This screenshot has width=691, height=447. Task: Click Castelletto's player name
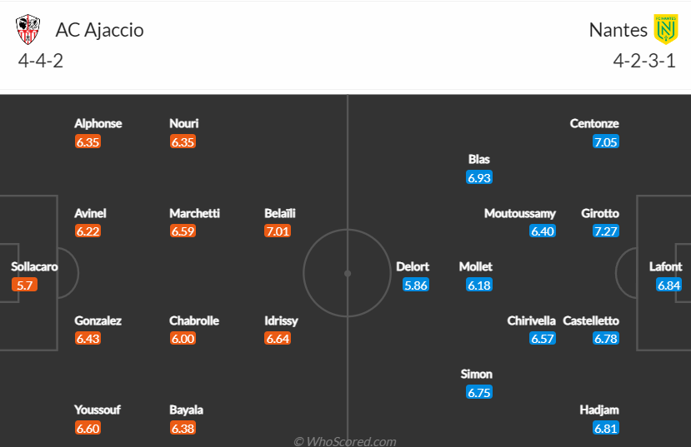click(x=591, y=320)
